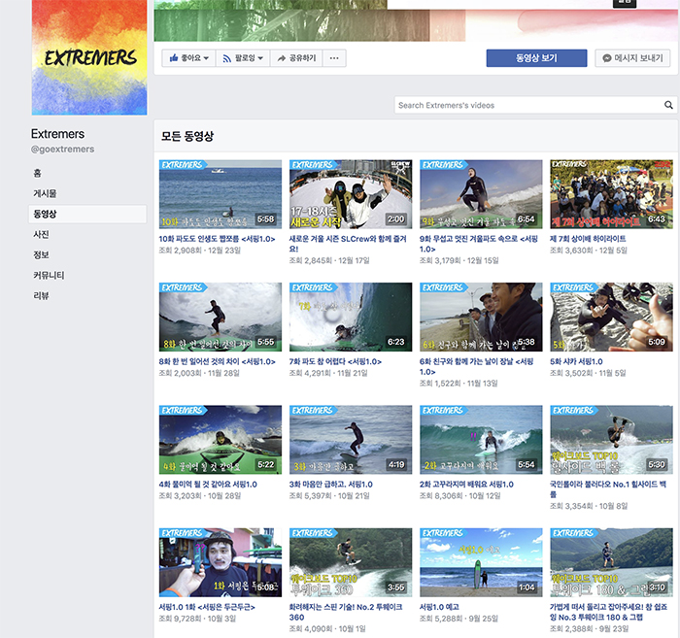Play the 7화 wave video thumbnail
This screenshot has height=638, width=680.
(x=350, y=317)
